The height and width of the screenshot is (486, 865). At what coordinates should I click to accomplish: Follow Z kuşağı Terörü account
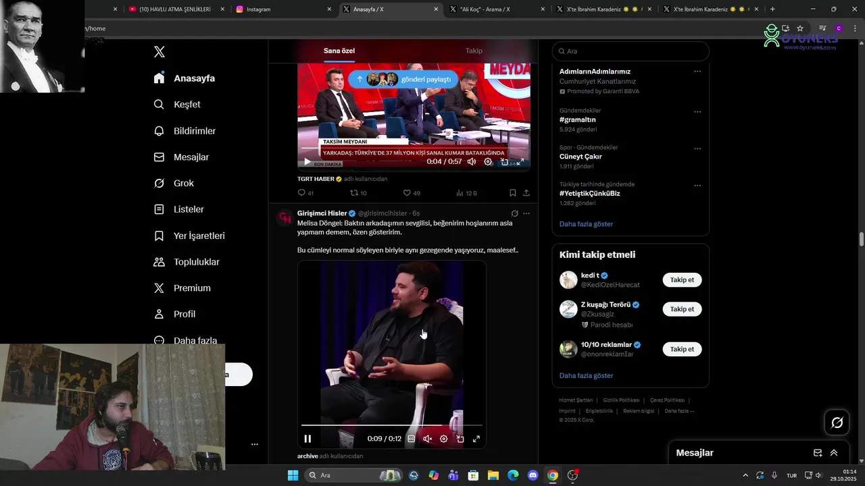[x=682, y=309]
